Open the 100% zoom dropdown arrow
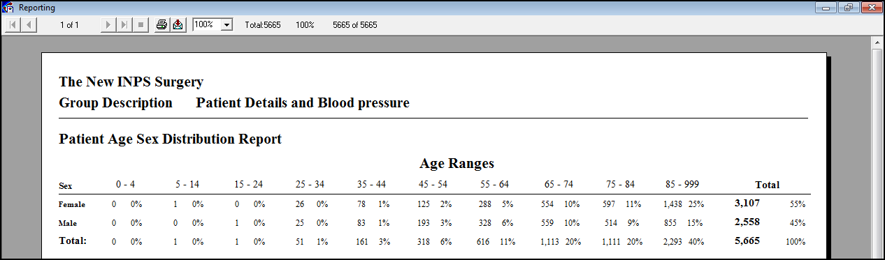The image size is (885, 260). pyautogui.click(x=226, y=24)
